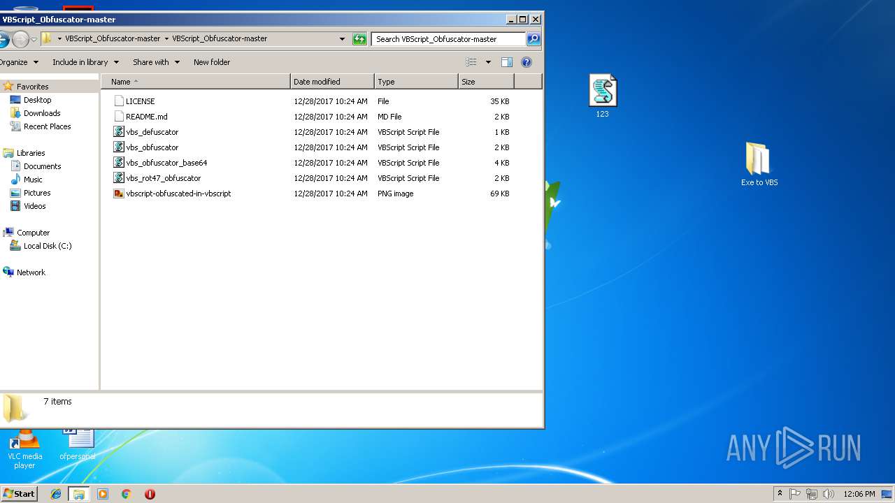895x503 pixels.
Task: Click the Change your view icon
Action: pyautogui.click(x=471, y=62)
